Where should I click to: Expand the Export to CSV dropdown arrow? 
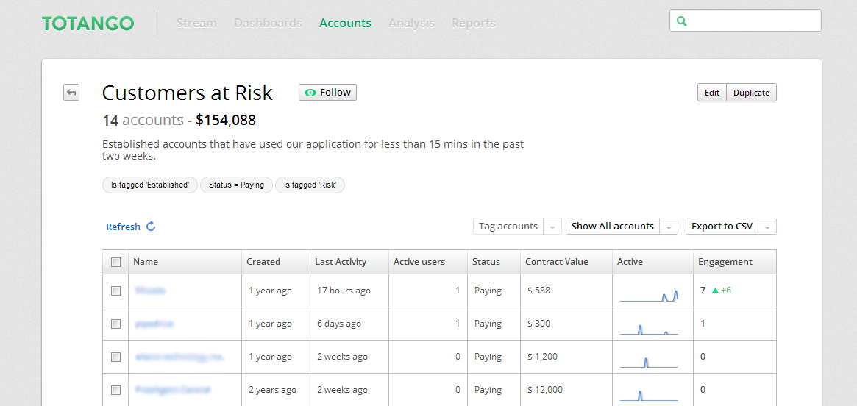click(767, 227)
